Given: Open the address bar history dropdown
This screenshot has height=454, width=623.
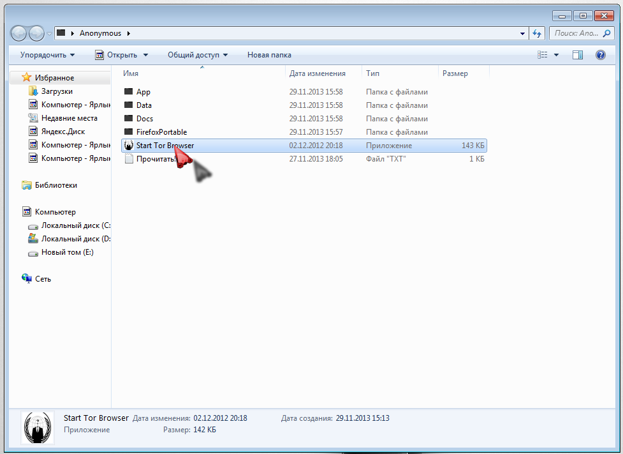Looking at the screenshot, I should pos(522,33).
